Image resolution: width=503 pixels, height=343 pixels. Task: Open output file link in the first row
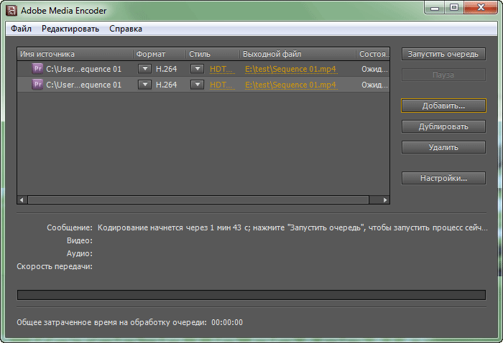coord(291,69)
